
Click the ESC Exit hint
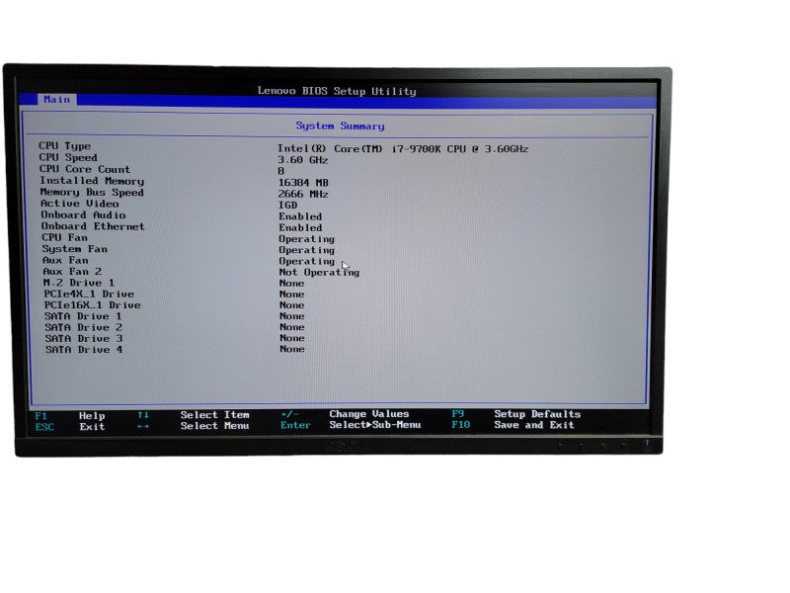[70, 427]
